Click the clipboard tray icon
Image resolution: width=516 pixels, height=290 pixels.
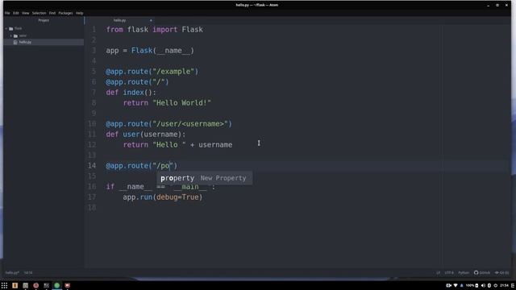click(489, 285)
